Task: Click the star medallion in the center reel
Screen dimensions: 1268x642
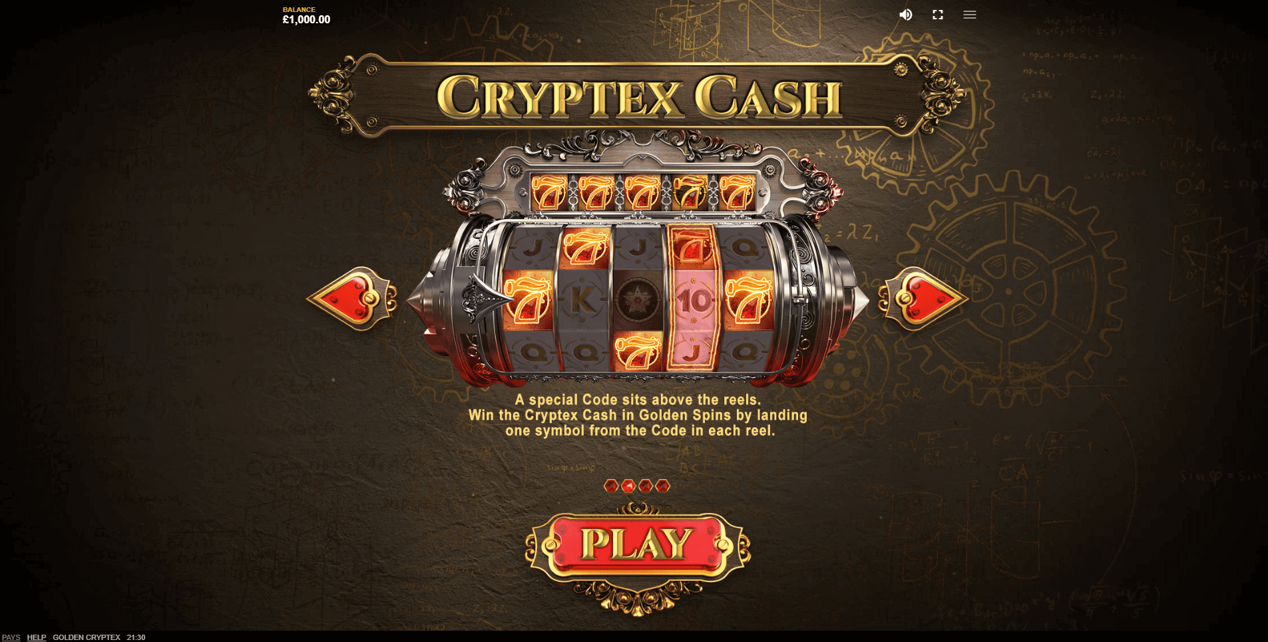Action: click(638, 300)
